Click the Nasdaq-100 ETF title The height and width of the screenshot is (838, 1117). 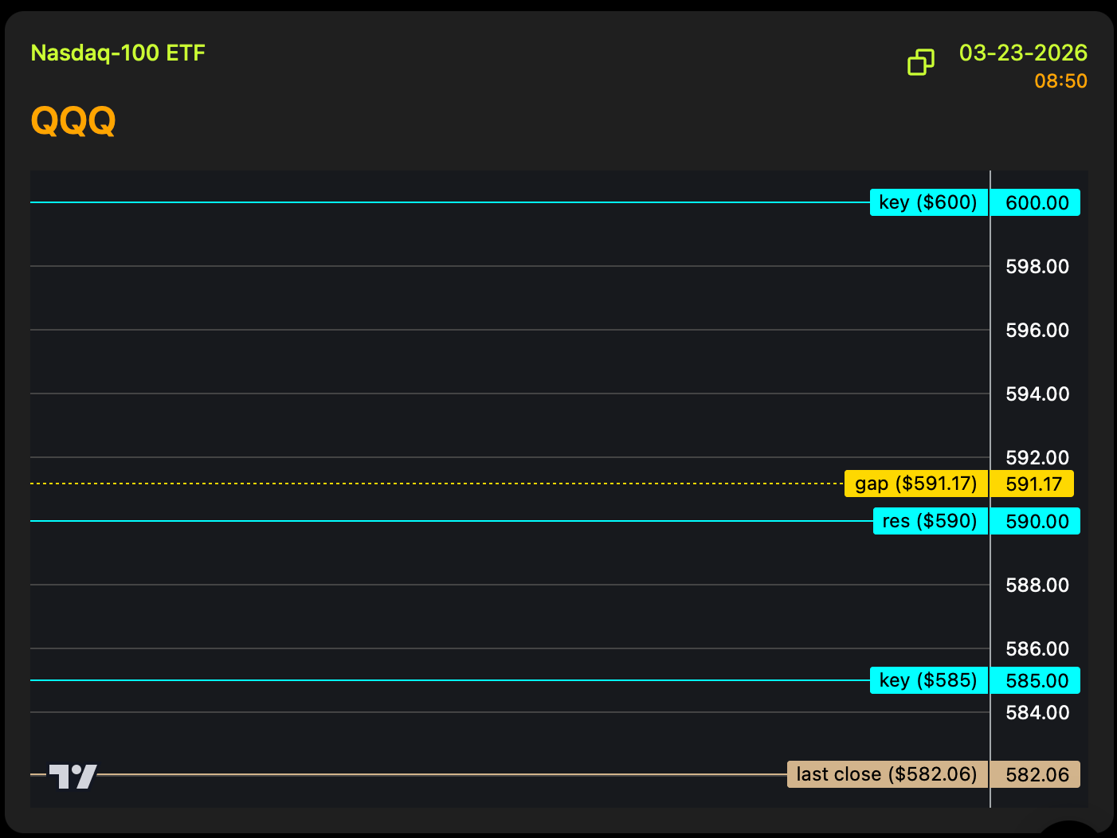point(118,53)
